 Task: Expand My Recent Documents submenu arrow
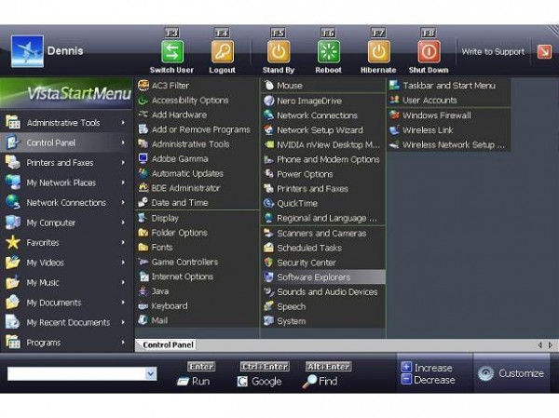tap(123, 322)
